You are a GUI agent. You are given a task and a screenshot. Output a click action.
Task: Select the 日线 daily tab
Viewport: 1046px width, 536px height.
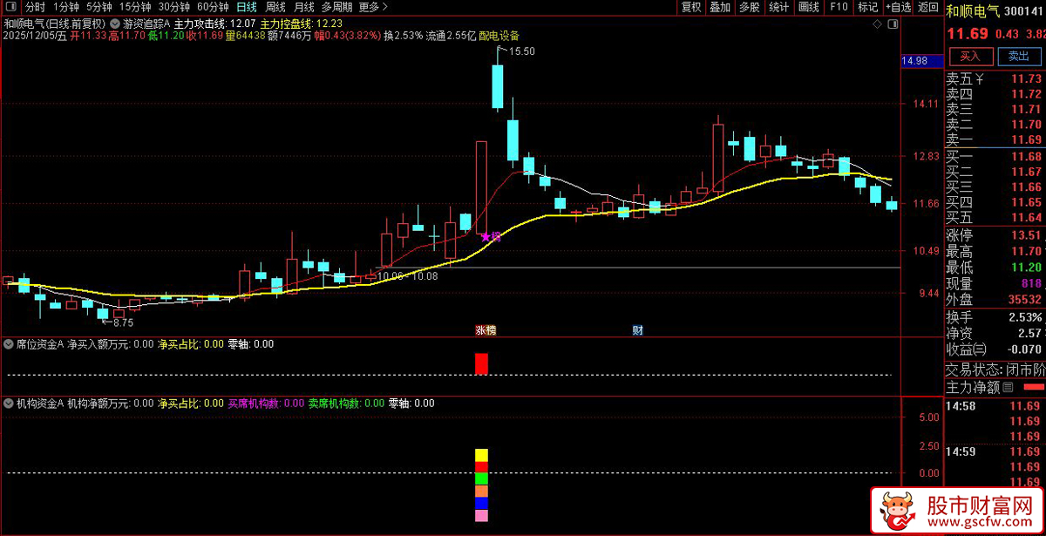pyautogui.click(x=247, y=7)
